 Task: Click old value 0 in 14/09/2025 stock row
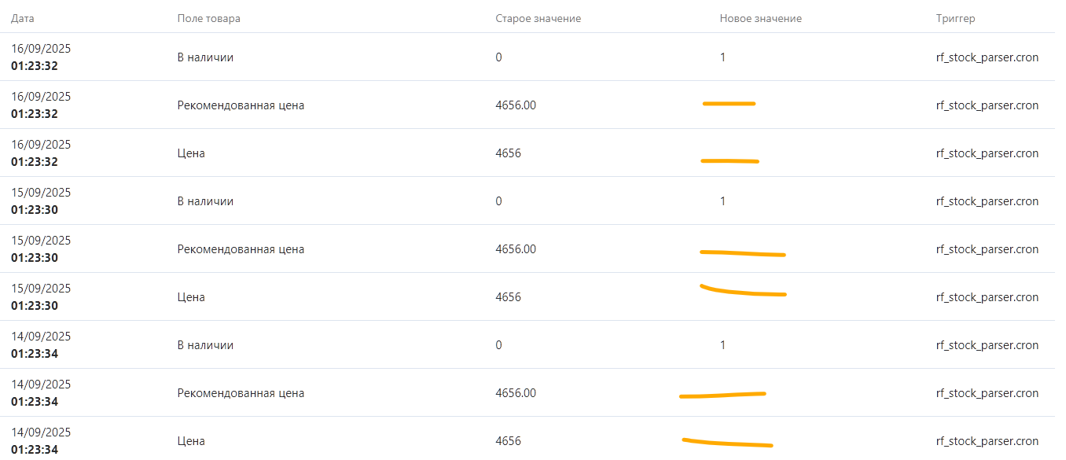(498, 345)
